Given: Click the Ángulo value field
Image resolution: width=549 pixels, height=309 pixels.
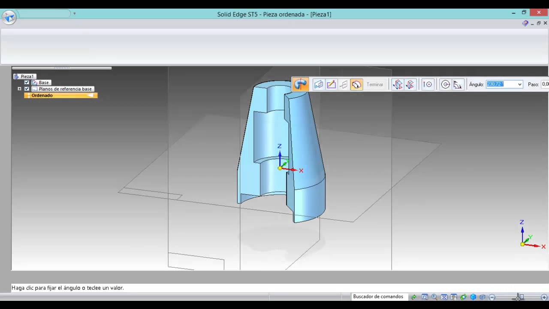Looking at the screenshot, I should point(501,85).
